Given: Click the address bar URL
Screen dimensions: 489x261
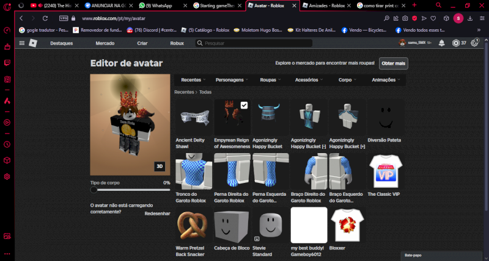Looking at the screenshot, I should pos(114,18).
